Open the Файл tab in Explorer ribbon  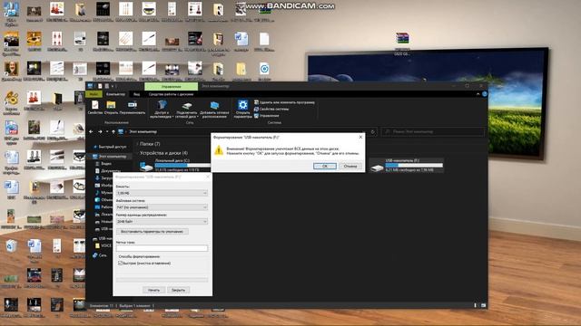pyautogui.click(x=94, y=94)
